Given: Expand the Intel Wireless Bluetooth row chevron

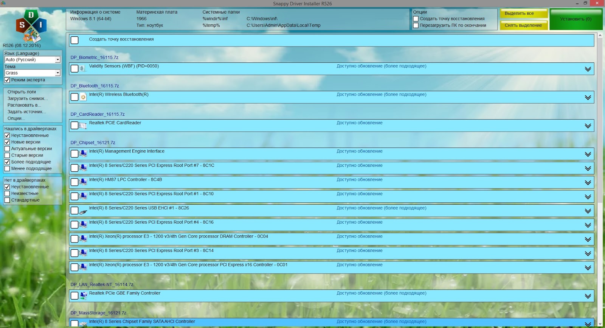Looking at the screenshot, I should point(588,98).
